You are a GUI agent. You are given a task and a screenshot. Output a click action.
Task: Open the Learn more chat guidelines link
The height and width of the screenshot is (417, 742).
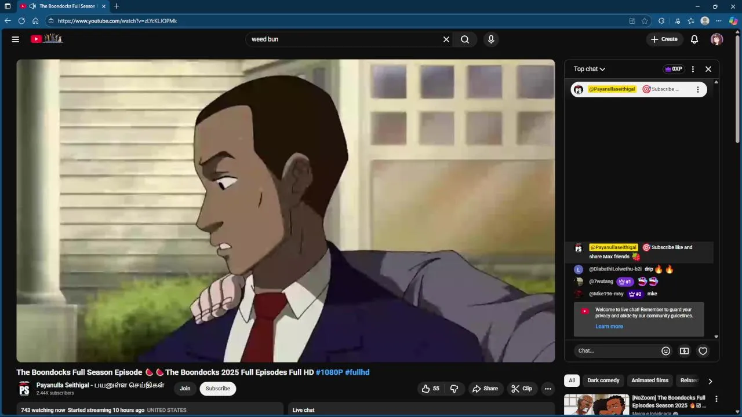pos(609,326)
